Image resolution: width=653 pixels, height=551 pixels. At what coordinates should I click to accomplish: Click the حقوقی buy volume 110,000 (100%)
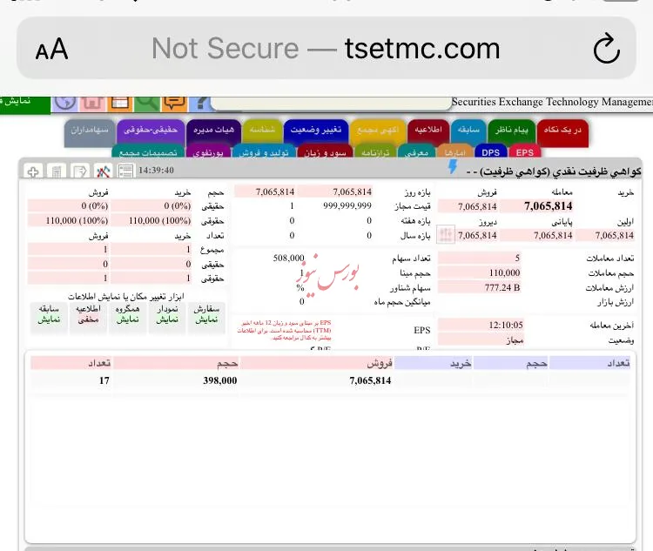pos(159,220)
